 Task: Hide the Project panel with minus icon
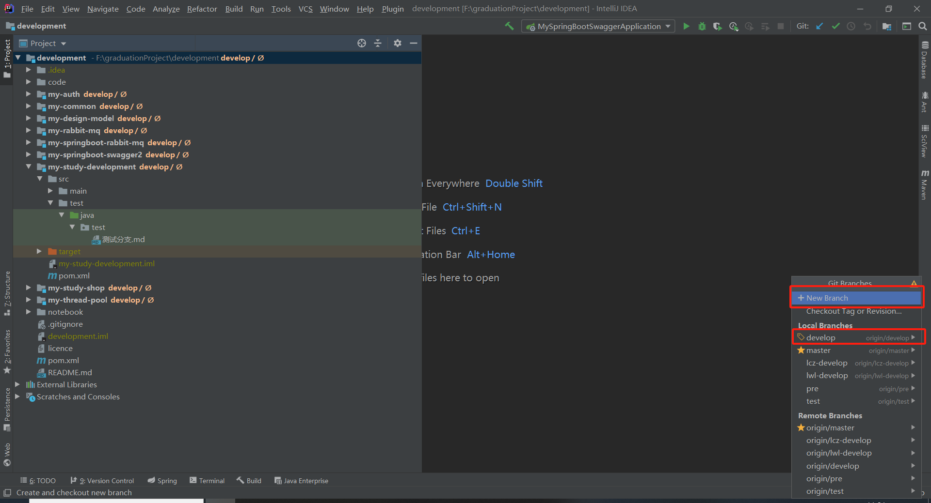click(x=414, y=43)
